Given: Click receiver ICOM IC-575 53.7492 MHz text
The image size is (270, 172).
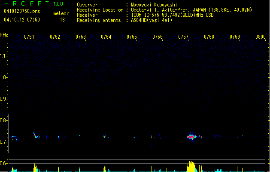Looking at the screenshot, I should pyautogui.click(x=173, y=15).
